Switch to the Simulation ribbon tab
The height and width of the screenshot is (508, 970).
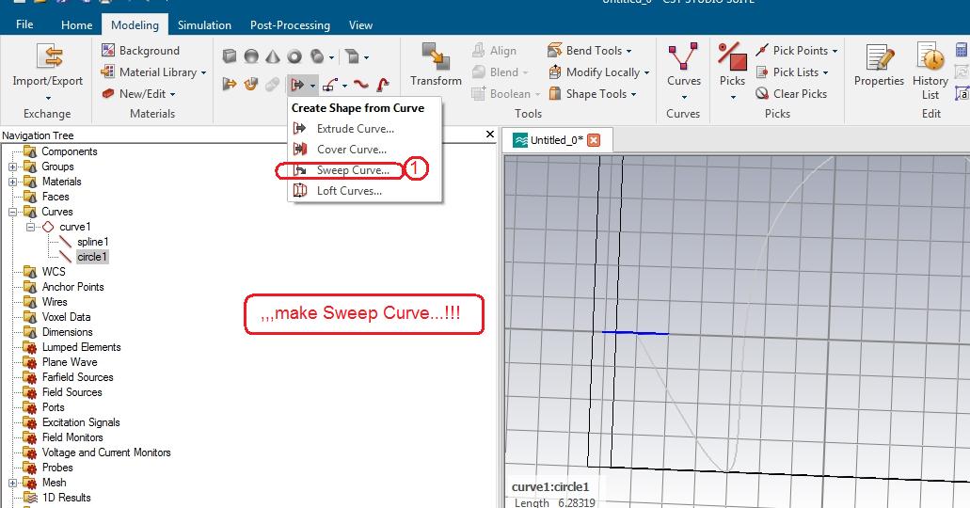(204, 24)
